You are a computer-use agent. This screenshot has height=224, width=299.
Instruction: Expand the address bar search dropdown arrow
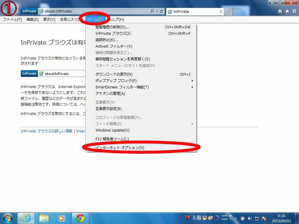pos(157,11)
